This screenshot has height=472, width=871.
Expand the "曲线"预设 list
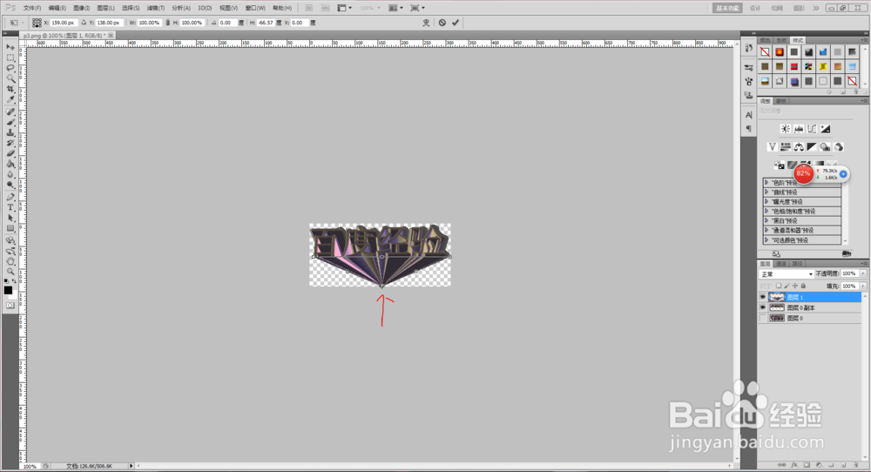pyautogui.click(x=766, y=192)
